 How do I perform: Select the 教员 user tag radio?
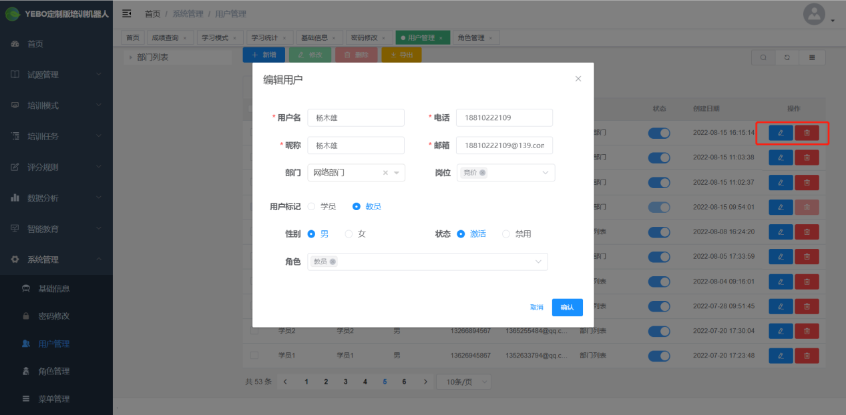[x=356, y=207]
